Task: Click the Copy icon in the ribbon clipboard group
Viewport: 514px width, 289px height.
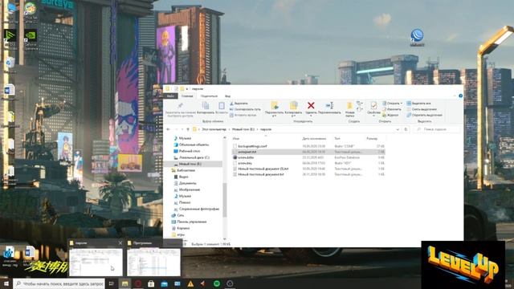Action: 206,105
